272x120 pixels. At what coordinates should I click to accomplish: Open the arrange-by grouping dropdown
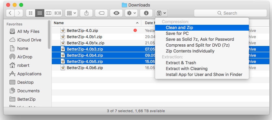coord(71,13)
